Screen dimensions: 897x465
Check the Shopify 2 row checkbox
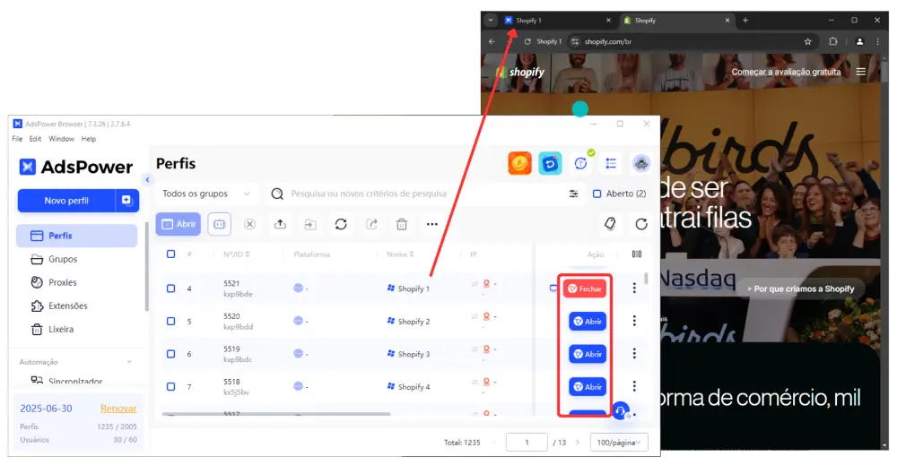[x=170, y=321]
